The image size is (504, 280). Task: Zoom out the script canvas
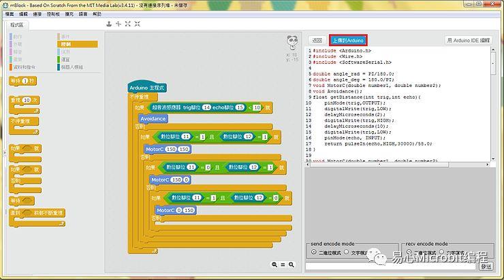point(274,264)
